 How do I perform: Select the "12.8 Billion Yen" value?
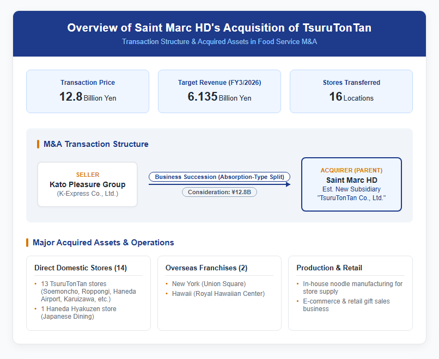[88, 97]
